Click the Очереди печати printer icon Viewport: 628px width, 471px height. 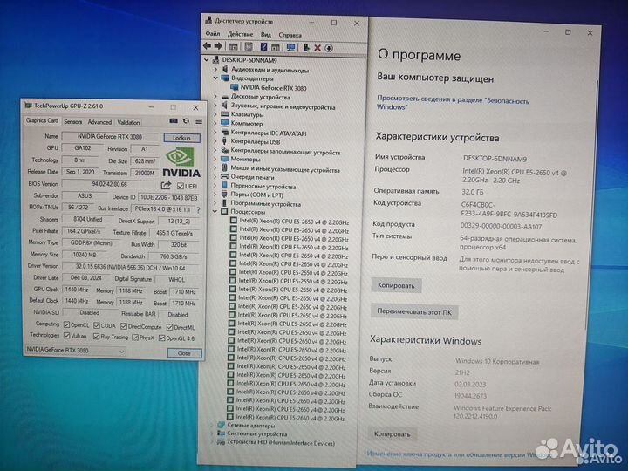click(x=224, y=176)
